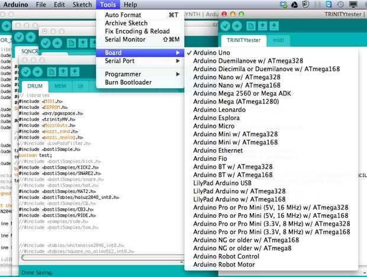Screen dimensions: 367x277
Task: Open Time Machine menu bar icon
Action: tap(340, 5)
